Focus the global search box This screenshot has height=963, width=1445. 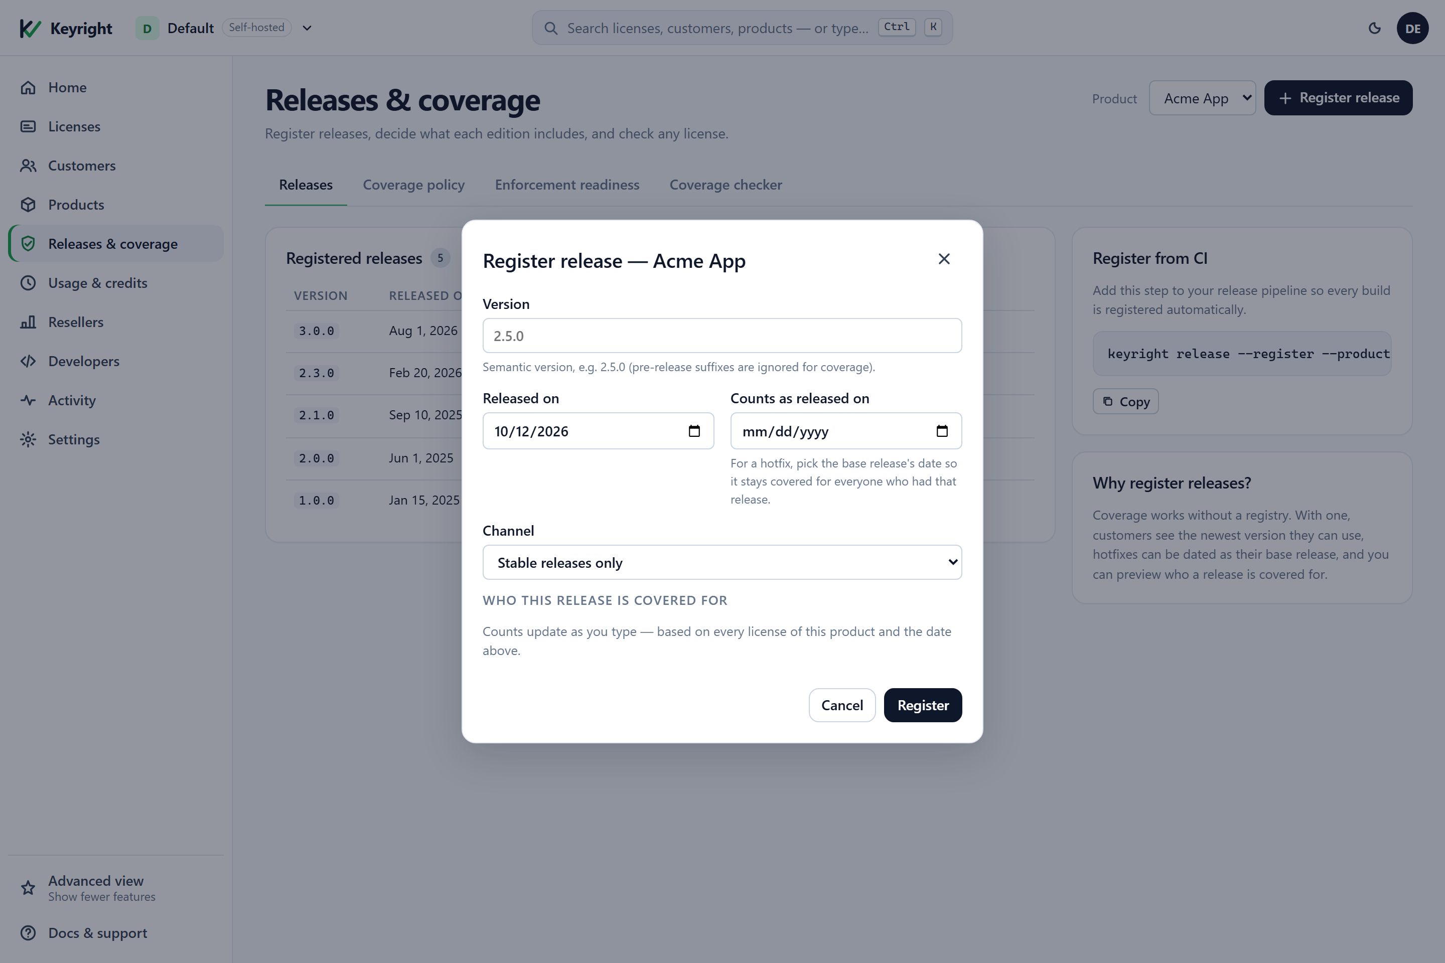pyautogui.click(x=742, y=28)
